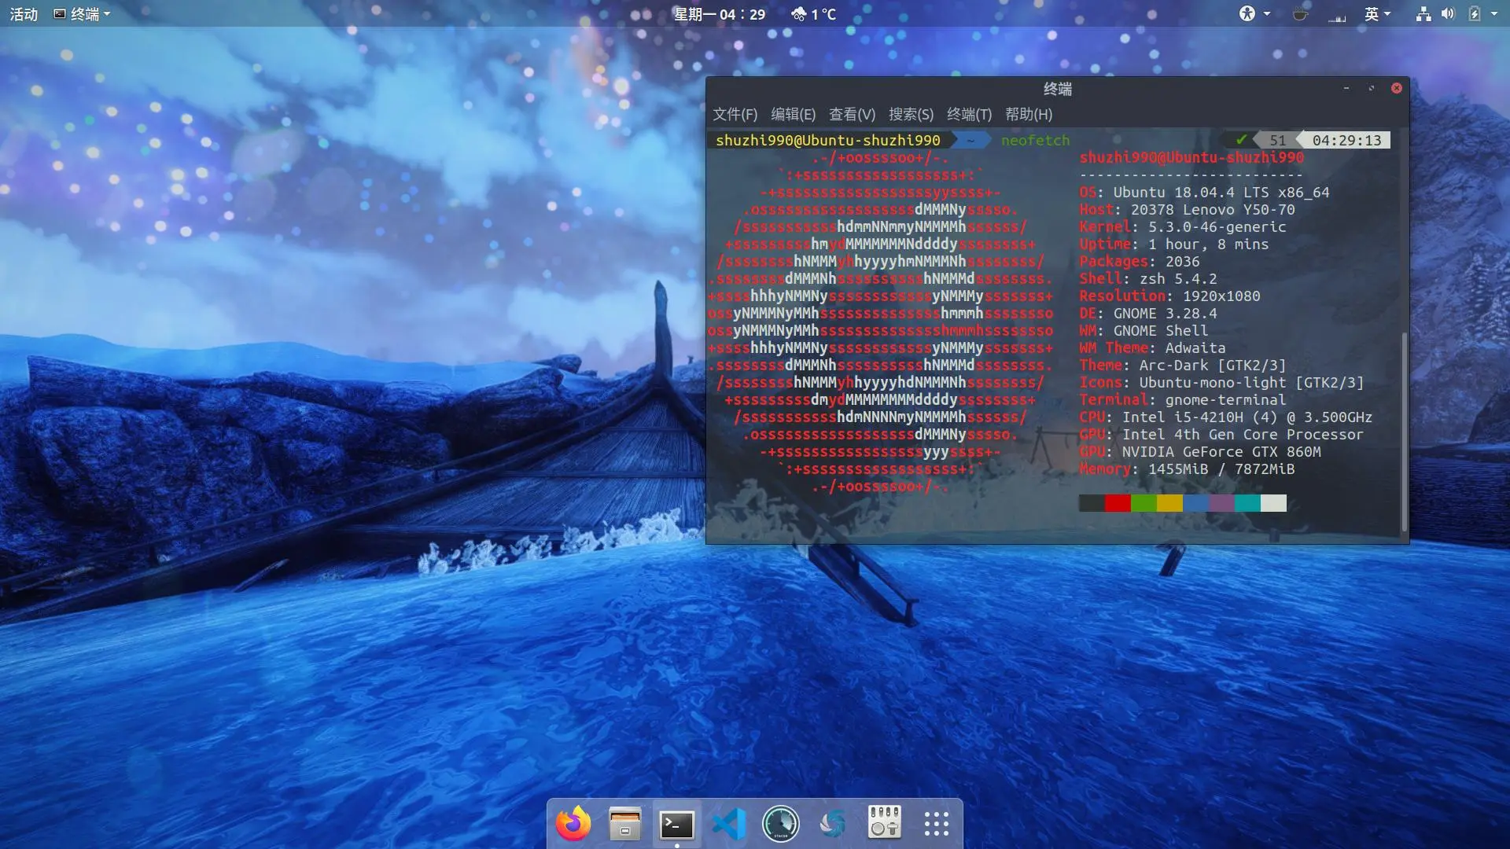Click the terminal vertical scrollbar

(x=1404, y=432)
